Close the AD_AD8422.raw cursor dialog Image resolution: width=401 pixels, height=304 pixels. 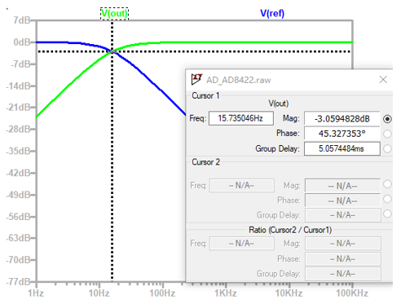coord(383,80)
